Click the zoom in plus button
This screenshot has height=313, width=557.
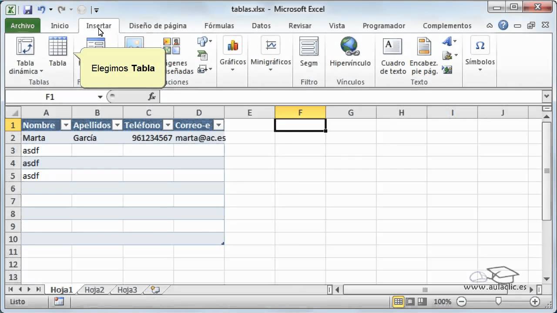(535, 301)
